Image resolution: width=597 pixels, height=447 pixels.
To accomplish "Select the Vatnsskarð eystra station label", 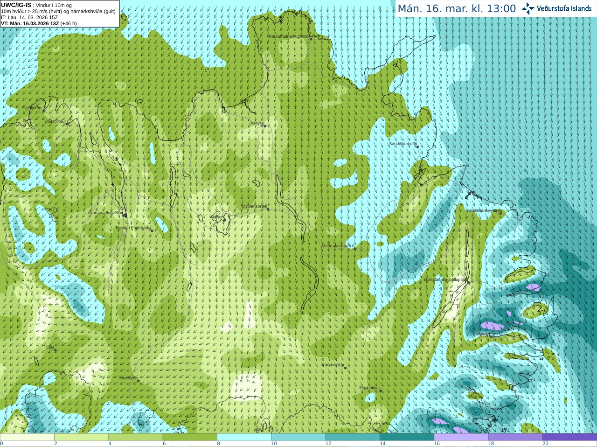I will coord(483,210).
